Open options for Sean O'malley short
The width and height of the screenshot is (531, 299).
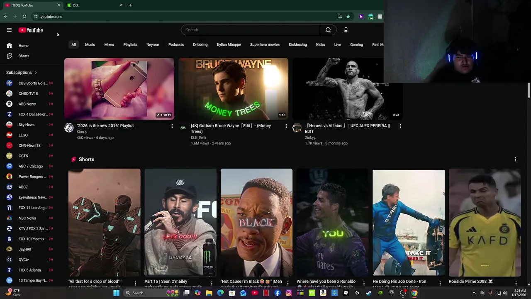pyautogui.click(x=212, y=283)
